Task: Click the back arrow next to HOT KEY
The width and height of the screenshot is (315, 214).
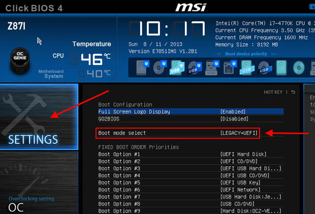Action: (293, 92)
